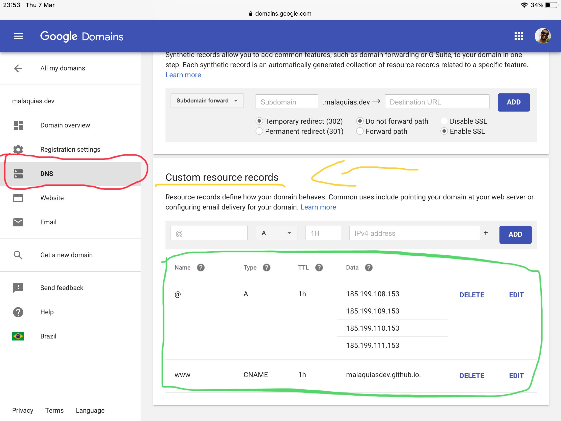The width and height of the screenshot is (561, 421).
Task: Open All my domains
Action: coord(63,68)
